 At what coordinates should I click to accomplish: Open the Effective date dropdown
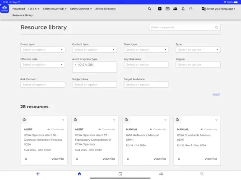pos(43,65)
